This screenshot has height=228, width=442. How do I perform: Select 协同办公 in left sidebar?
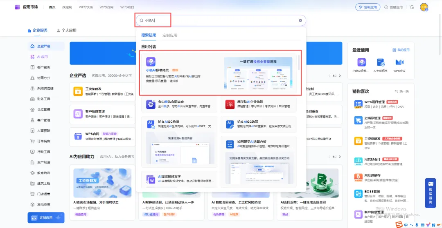[x=46, y=78]
